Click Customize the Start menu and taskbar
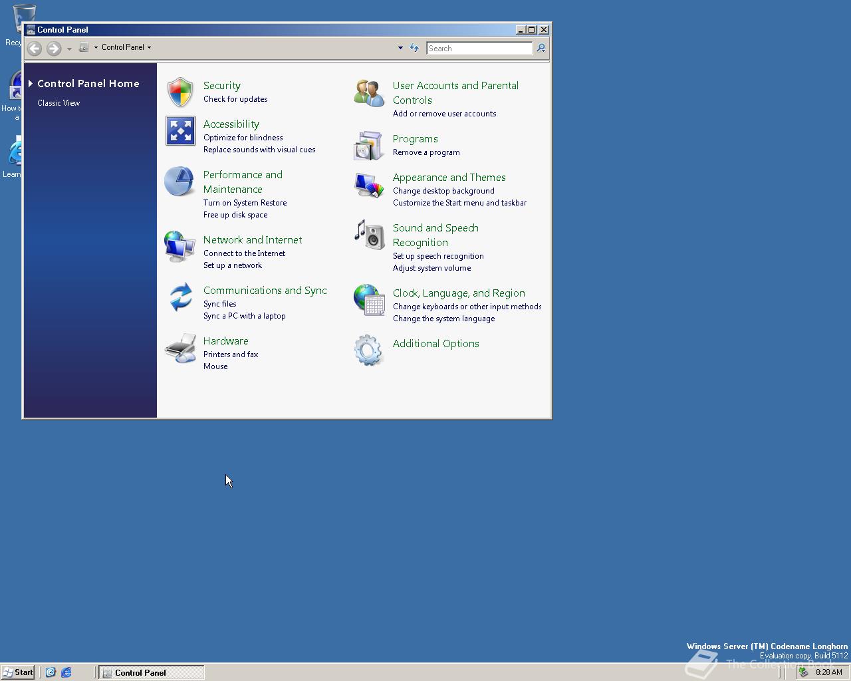 [459, 203]
